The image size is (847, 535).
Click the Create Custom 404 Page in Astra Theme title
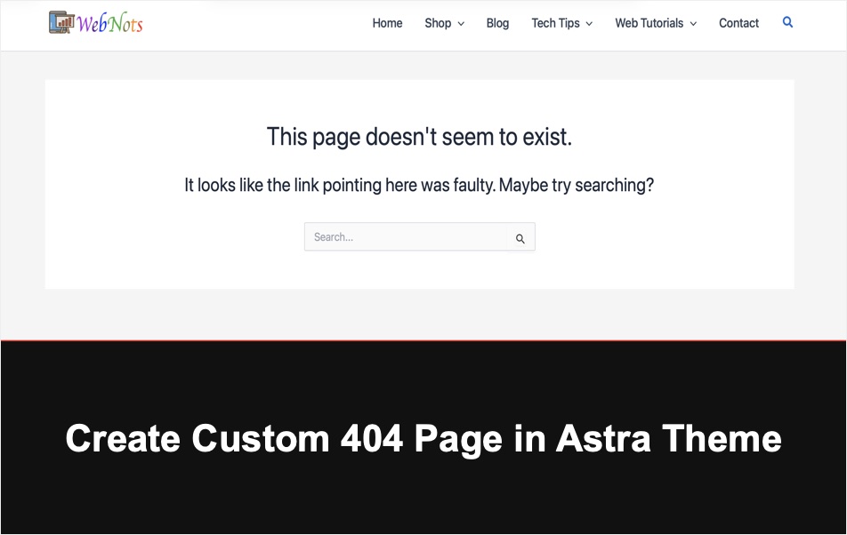(423, 438)
